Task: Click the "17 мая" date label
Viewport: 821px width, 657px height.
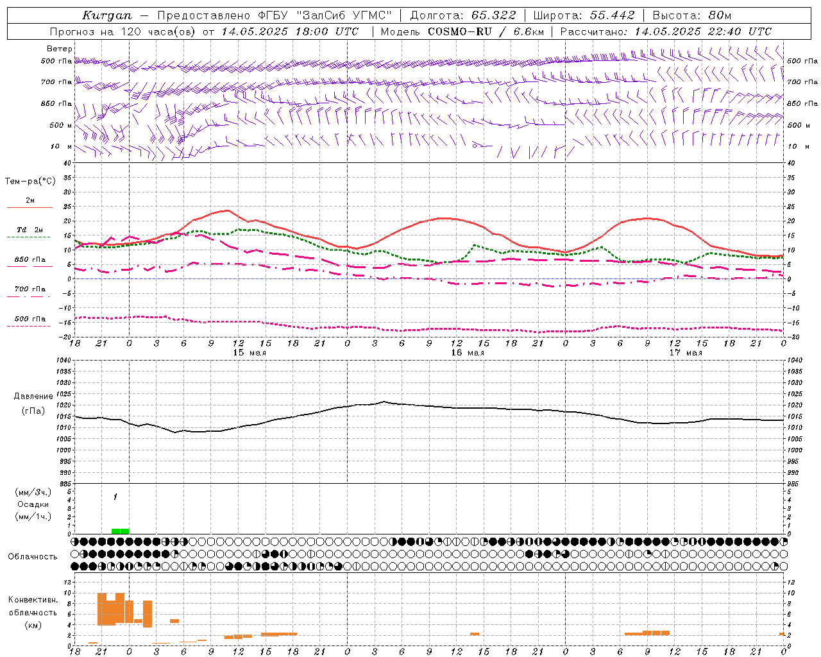Action: (x=685, y=353)
